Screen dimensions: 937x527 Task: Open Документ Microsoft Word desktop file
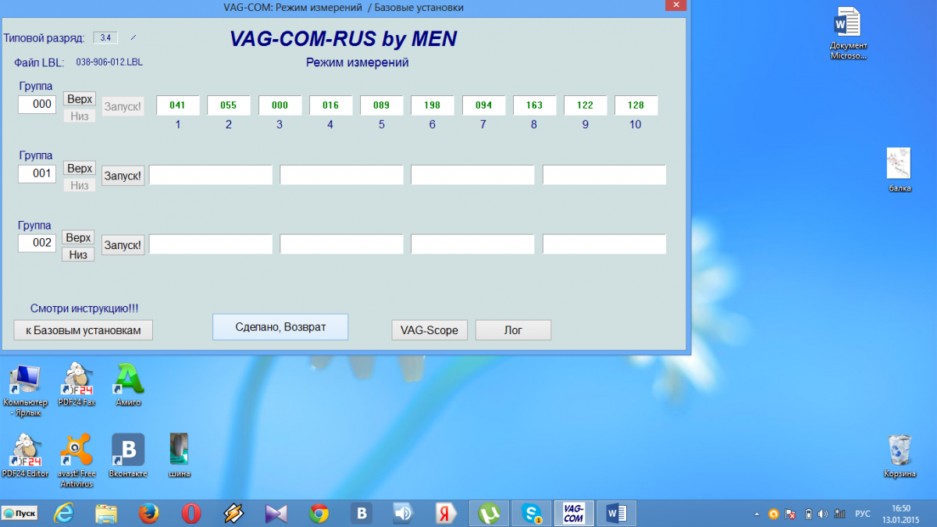point(848,34)
